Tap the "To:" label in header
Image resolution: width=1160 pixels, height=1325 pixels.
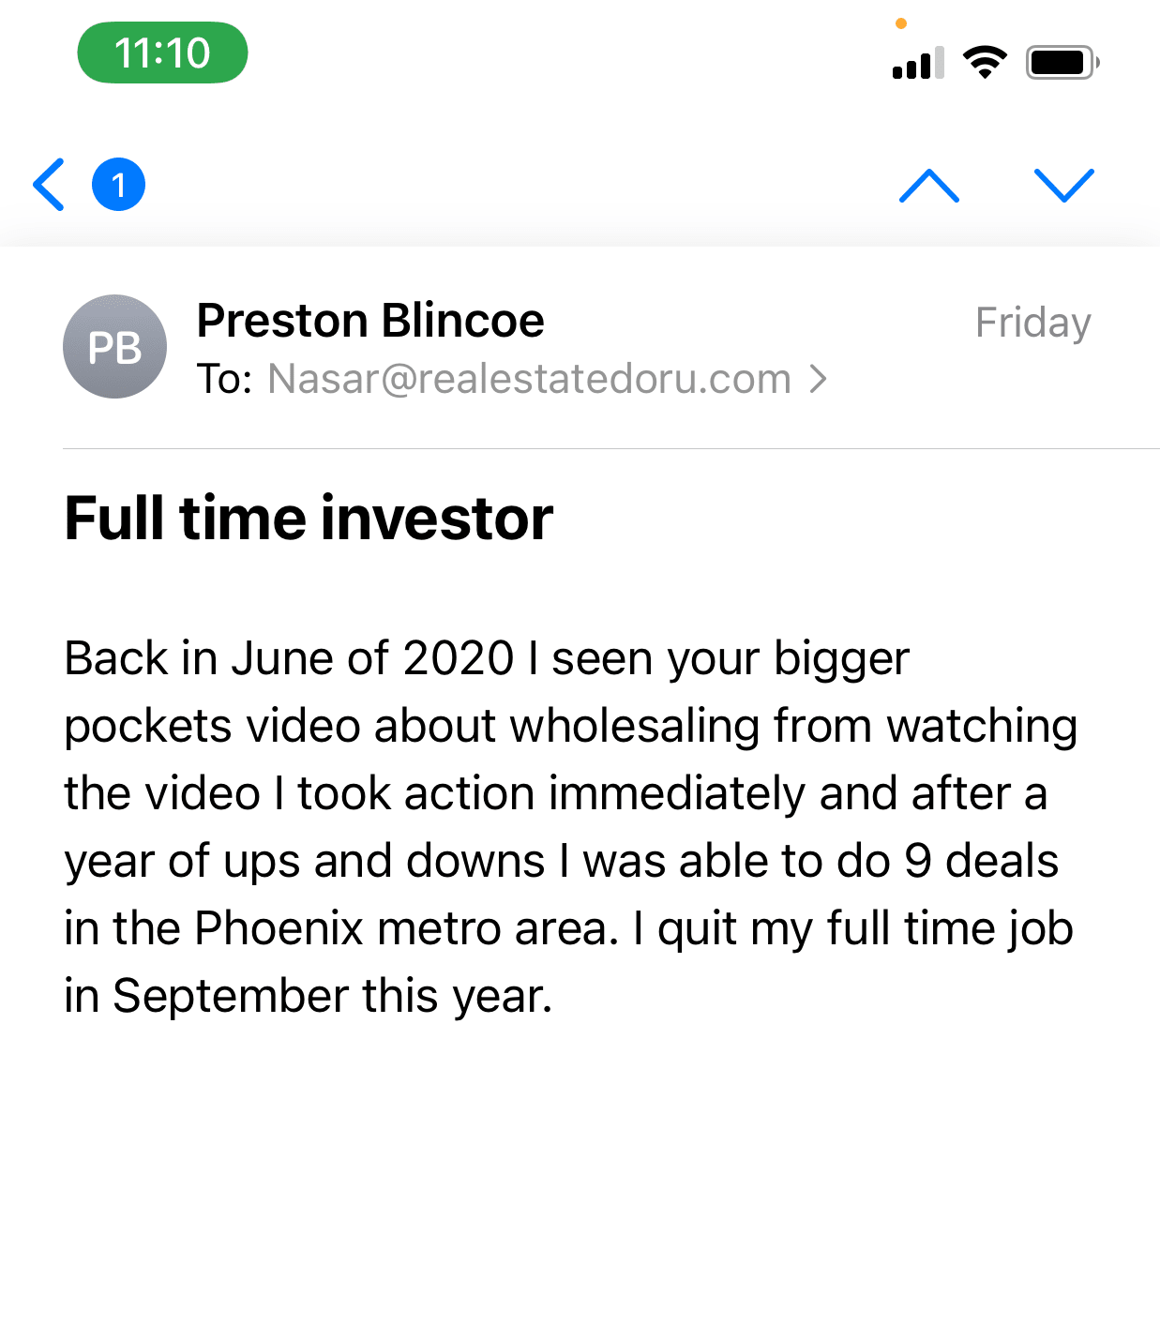(x=224, y=380)
